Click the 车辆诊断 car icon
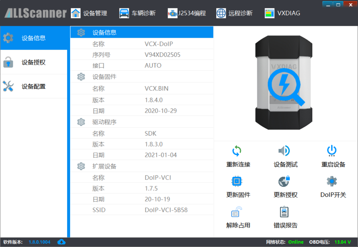This screenshot has height=247, width=358. coord(124,13)
